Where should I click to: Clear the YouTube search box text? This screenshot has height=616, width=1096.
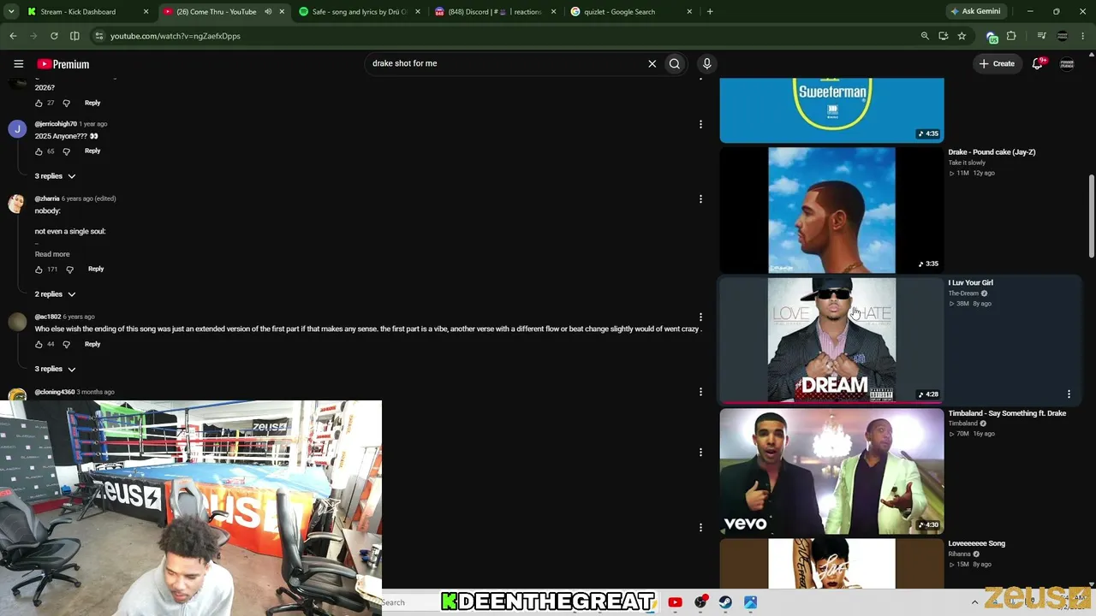[x=652, y=63]
